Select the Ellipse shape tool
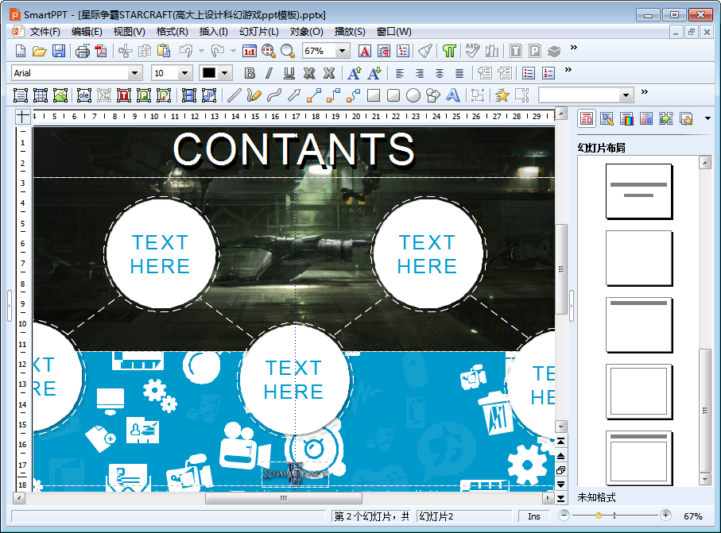Viewport: 721px width, 533px height. tap(413, 95)
